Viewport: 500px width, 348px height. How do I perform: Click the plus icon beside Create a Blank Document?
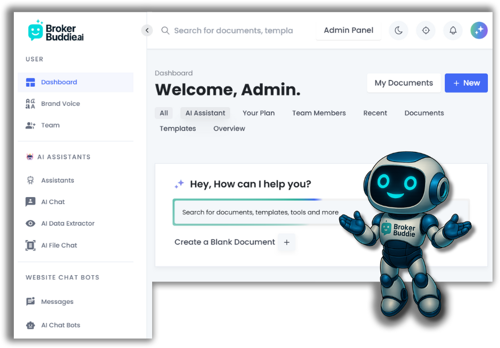286,242
